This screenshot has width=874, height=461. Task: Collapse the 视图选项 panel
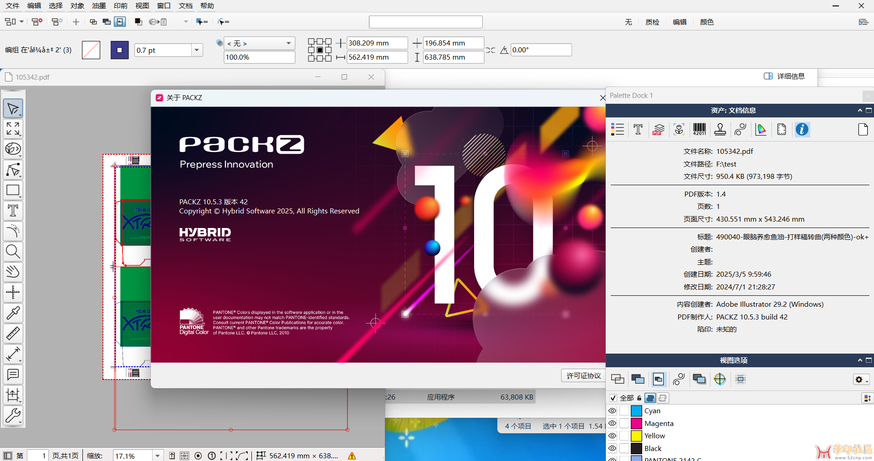click(860, 360)
